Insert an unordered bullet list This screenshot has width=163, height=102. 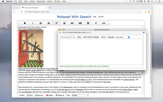pyautogui.click(x=40, y=23)
